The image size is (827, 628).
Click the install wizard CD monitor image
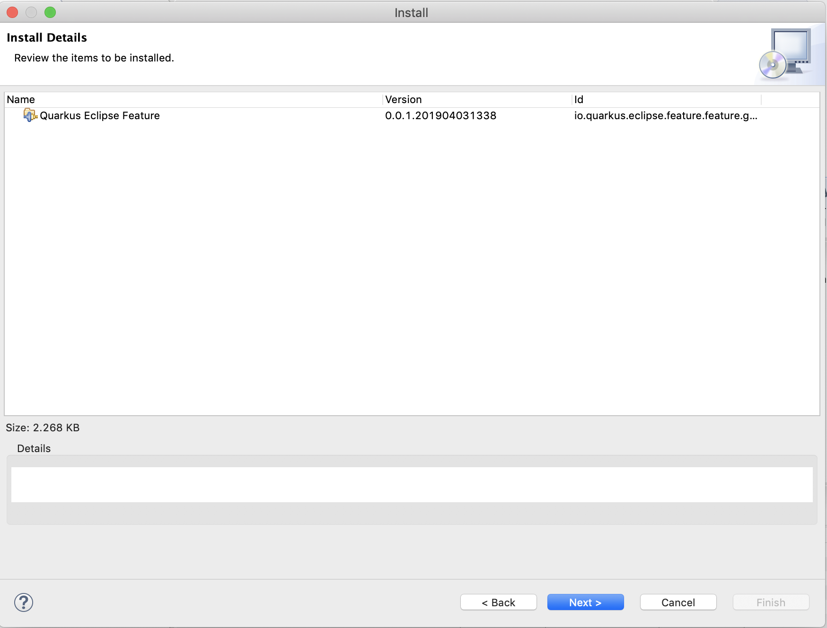785,54
